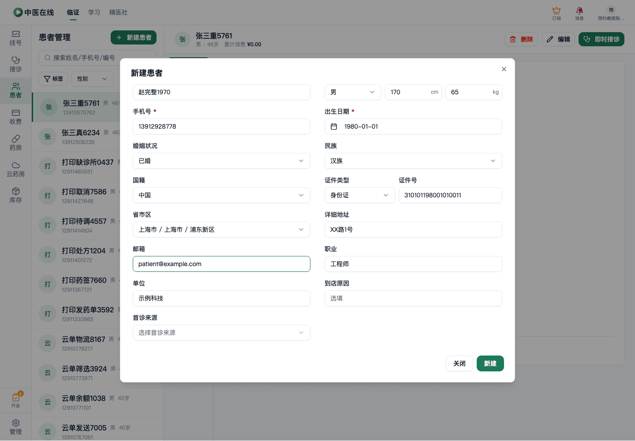The width and height of the screenshot is (635, 441).
Task: Switch to the 精医社 top tab
Action: pos(118,12)
